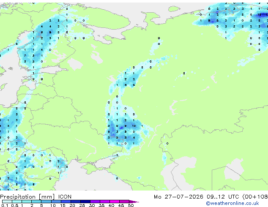Click the legend label "50"
The width and height of the screenshot is (268, 207).
click(131, 205)
